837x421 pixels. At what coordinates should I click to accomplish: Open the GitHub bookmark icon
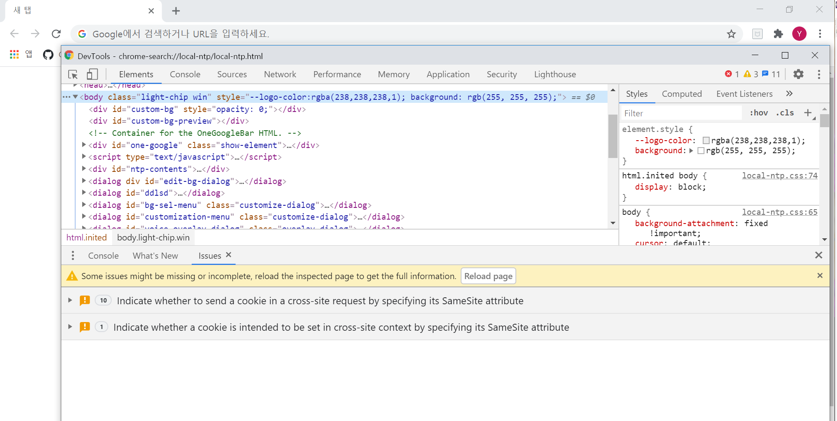pyautogui.click(x=48, y=55)
